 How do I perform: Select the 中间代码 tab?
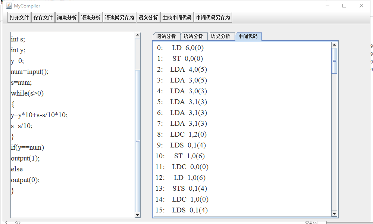(248, 36)
